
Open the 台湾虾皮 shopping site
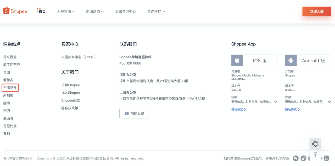click(x=10, y=88)
